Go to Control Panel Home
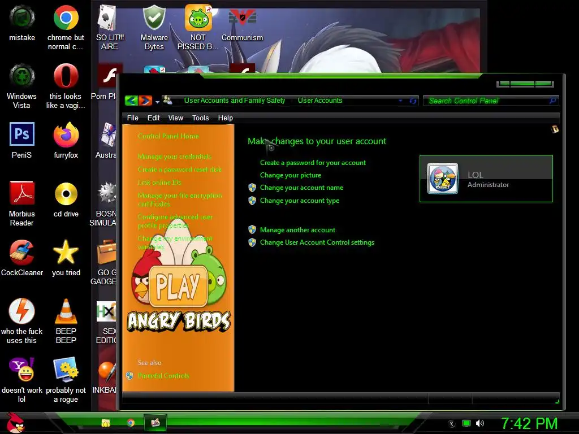The height and width of the screenshot is (434, 579). click(x=168, y=136)
